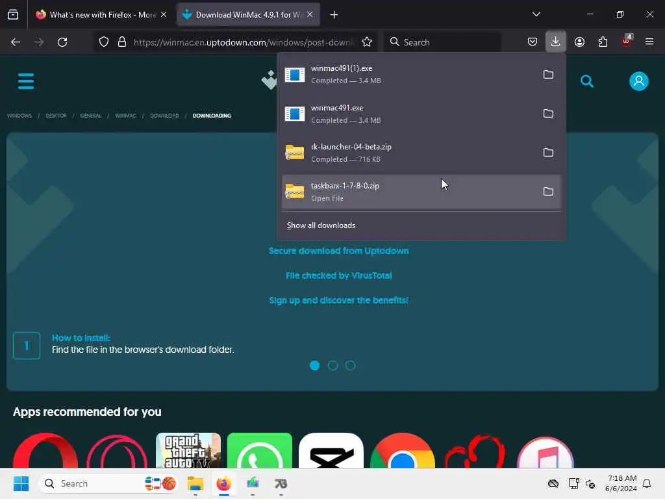Open Firefox View tabs overview icon
The width and height of the screenshot is (665, 499).
13,14
